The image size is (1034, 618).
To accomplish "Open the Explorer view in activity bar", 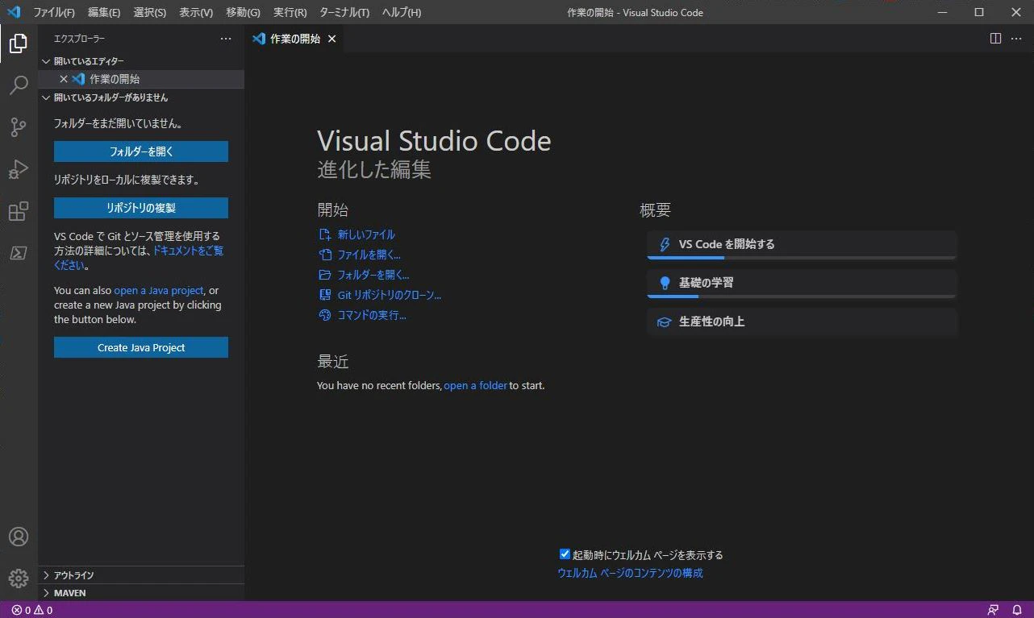I will [19, 44].
